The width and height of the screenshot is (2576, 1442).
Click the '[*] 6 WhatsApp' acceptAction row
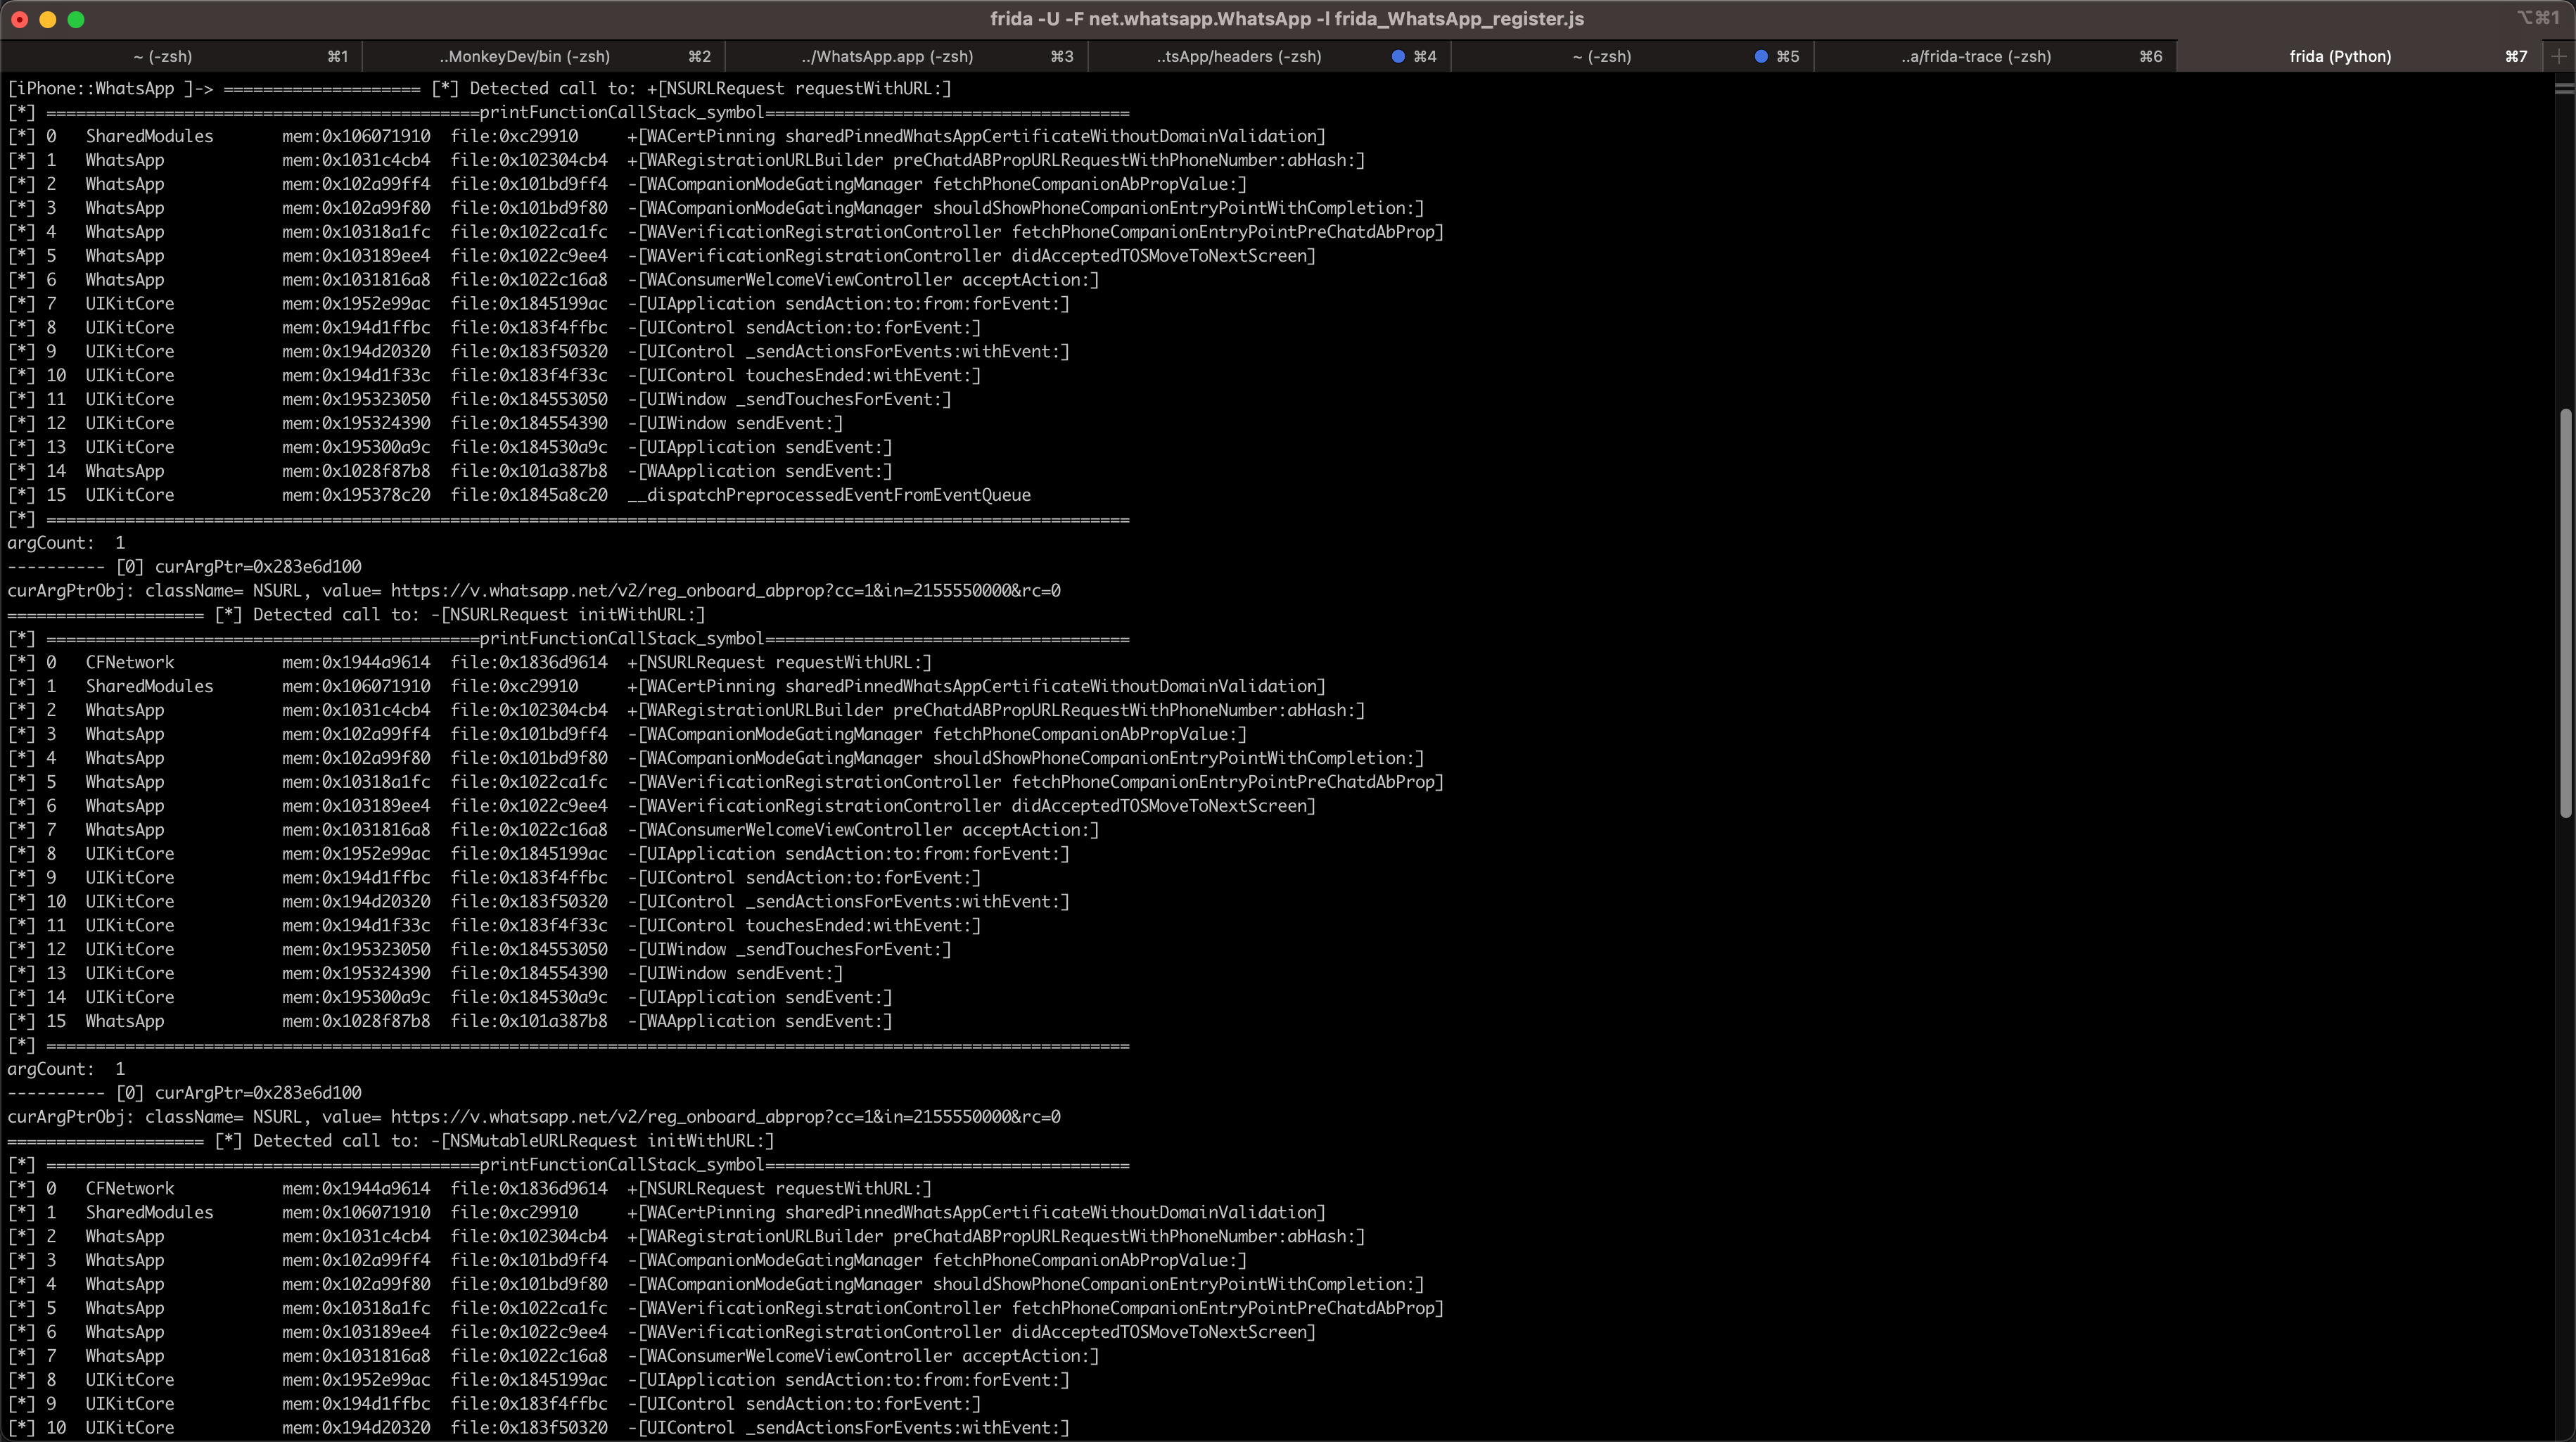point(553,279)
